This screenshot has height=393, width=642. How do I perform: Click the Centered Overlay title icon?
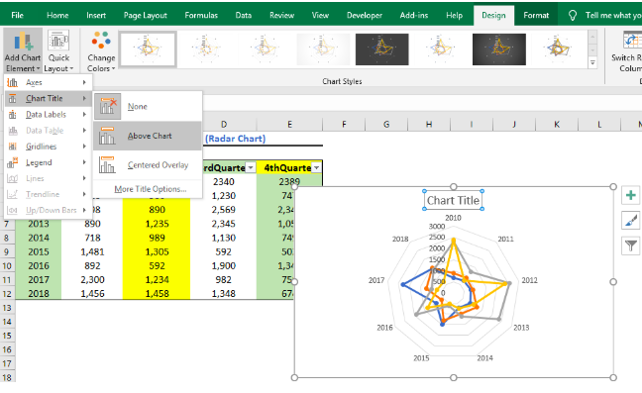[107, 164]
